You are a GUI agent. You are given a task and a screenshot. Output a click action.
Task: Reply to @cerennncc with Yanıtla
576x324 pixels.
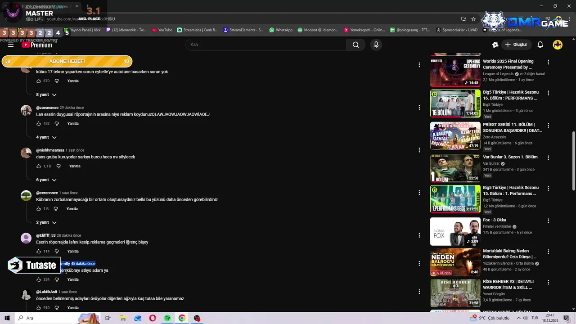tap(72, 209)
